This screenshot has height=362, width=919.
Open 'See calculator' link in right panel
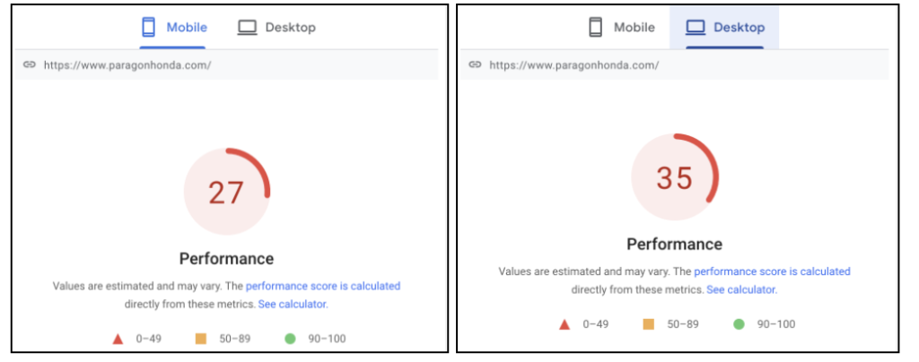coord(740,289)
